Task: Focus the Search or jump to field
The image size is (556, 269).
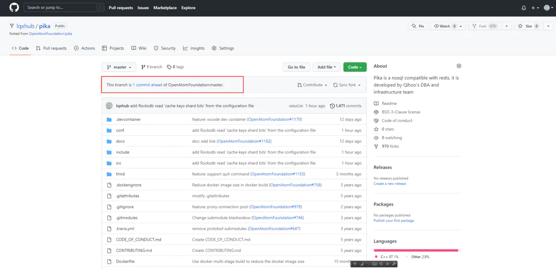Action: (x=64, y=7)
